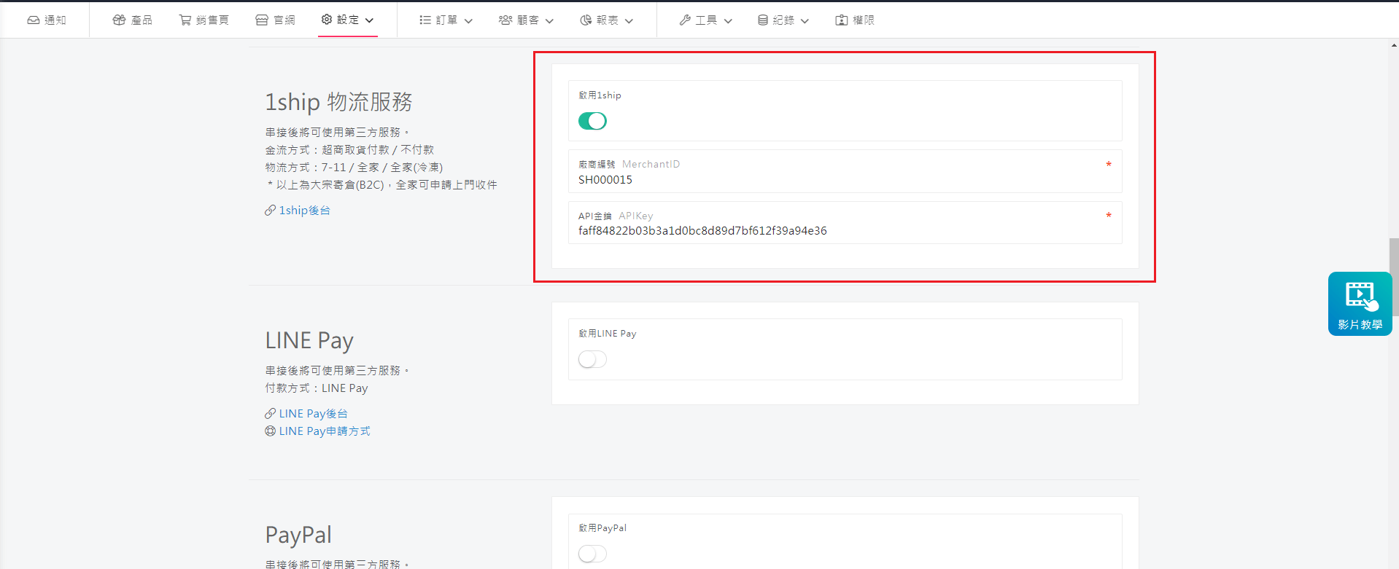This screenshot has width=1399, height=569.
Task: Open the 1ship後台 link
Action: tap(304, 211)
